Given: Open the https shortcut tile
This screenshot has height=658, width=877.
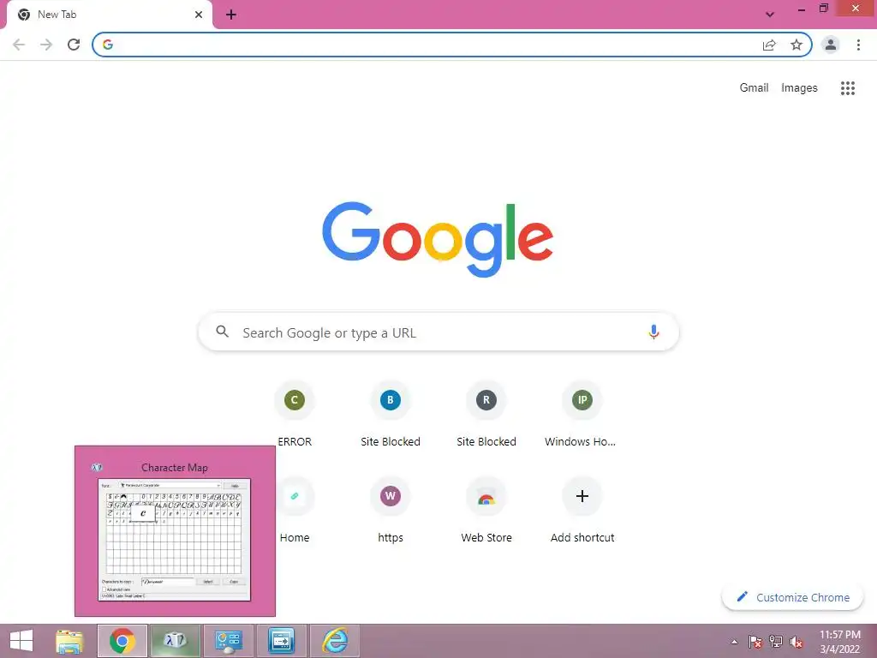Looking at the screenshot, I should (x=391, y=511).
